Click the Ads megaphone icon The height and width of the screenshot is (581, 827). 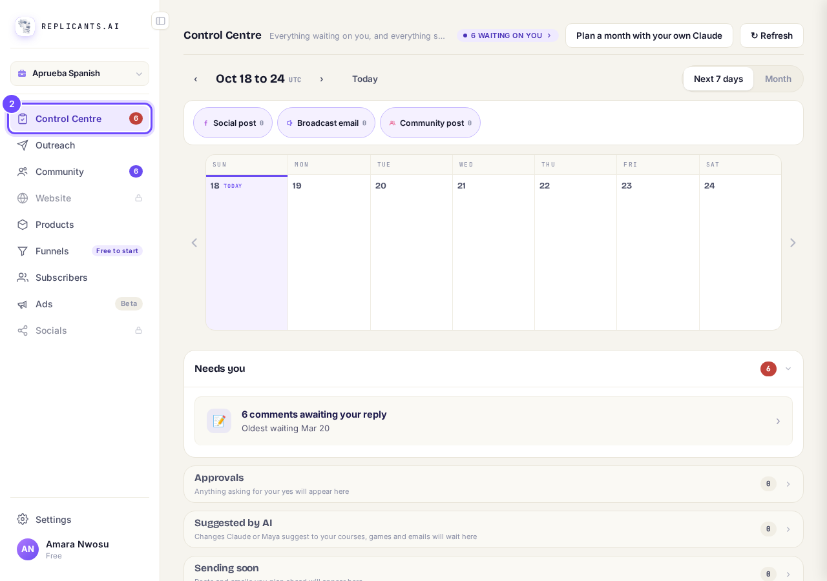click(23, 304)
